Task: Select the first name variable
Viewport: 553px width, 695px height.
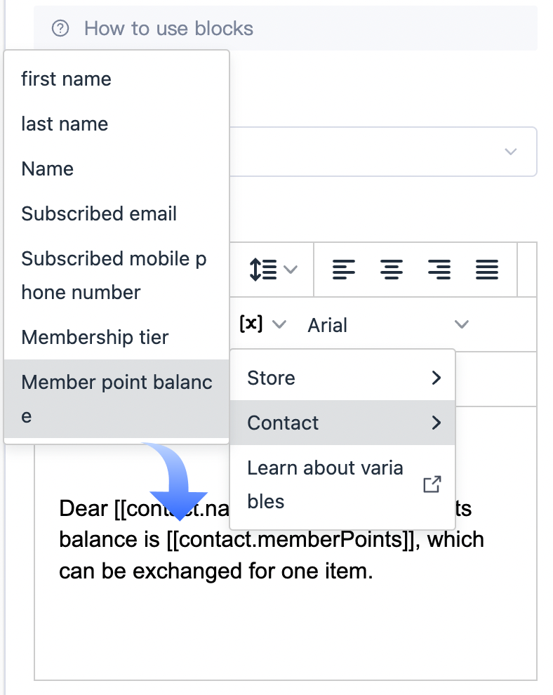Action: 67,79
